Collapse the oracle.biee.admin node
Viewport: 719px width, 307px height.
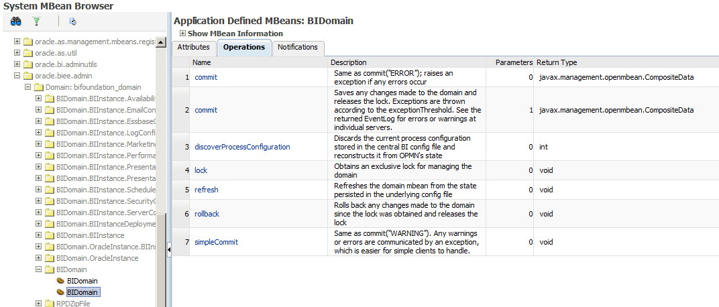coord(17,76)
